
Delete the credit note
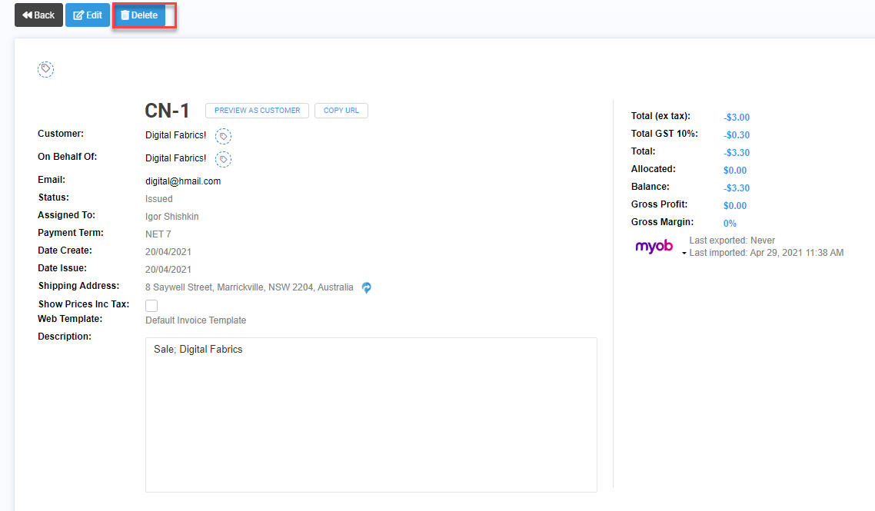click(139, 15)
